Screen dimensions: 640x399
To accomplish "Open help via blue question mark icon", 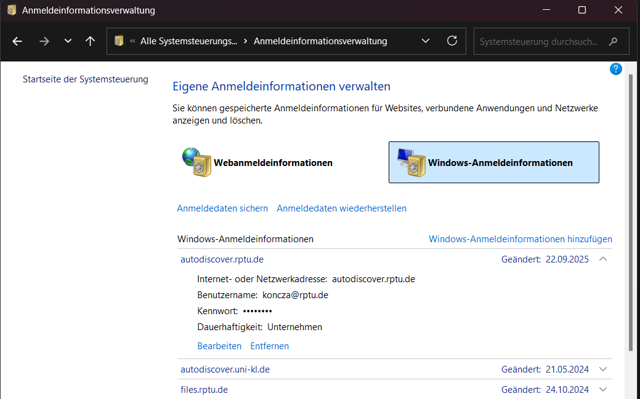I will coord(615,69).
